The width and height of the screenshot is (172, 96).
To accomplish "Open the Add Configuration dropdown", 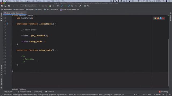I will pos(29,6).
